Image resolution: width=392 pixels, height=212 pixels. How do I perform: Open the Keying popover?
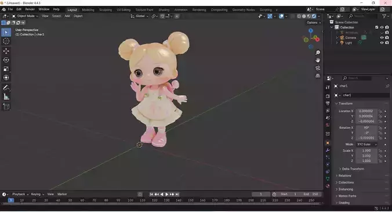[x=37, y=194]
